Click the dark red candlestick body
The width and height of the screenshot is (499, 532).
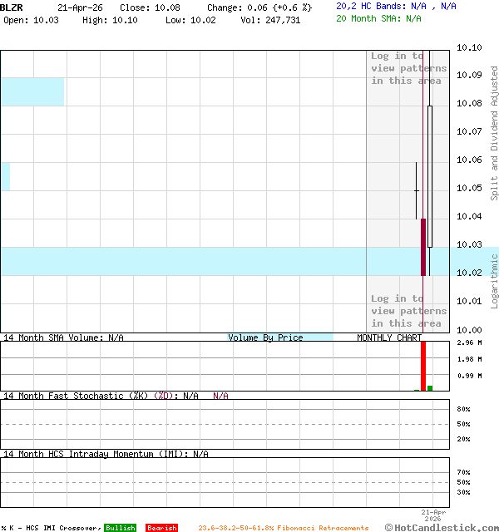pos(422,247)
